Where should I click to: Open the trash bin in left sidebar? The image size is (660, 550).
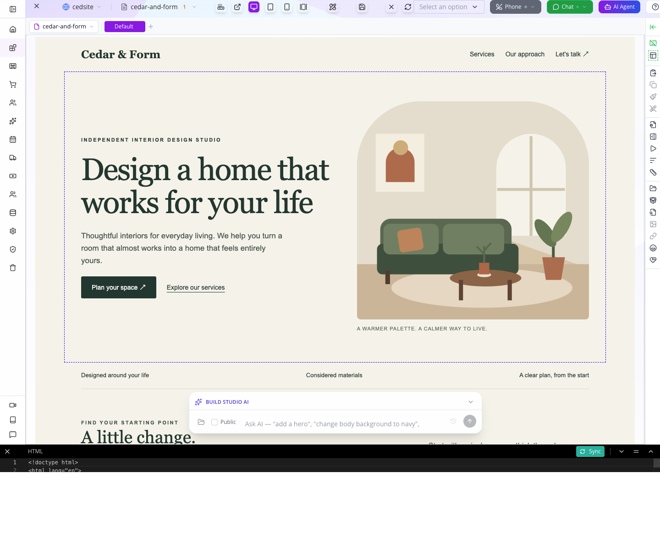point(13,268)
